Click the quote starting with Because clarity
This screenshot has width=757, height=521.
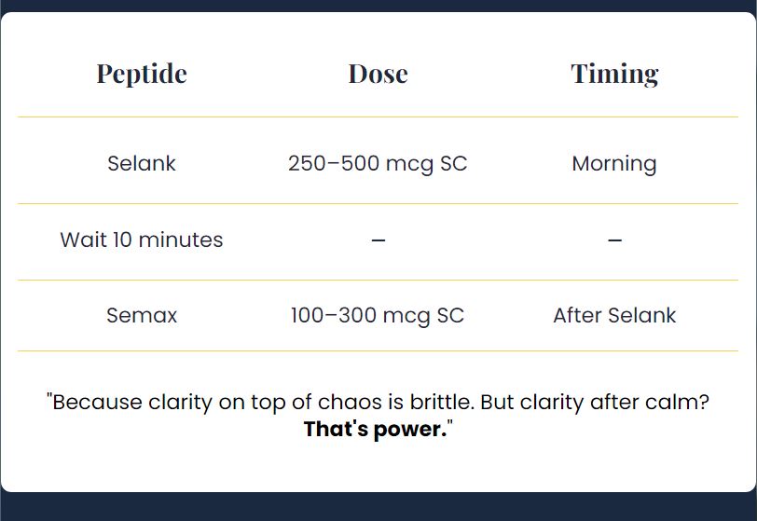point(378,416)
